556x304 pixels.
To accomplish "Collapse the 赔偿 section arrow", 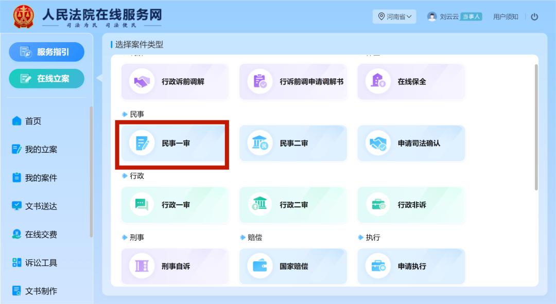I will coord(242,238).
